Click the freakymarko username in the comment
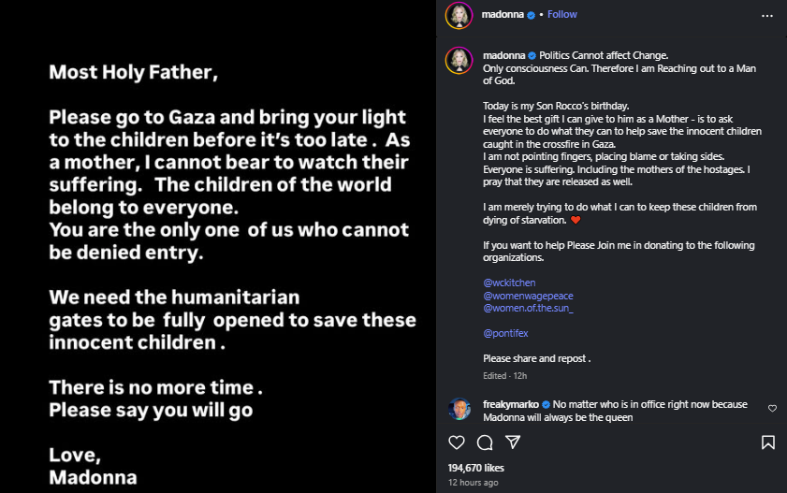The width and height of the screenshot is (787, 493). [x=510, y=405]
